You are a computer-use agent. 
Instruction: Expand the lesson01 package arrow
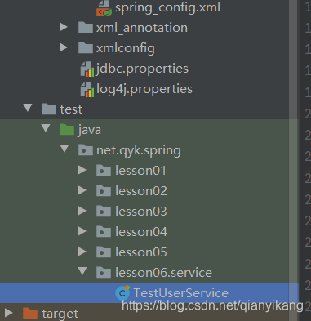[x=82, y=170]
